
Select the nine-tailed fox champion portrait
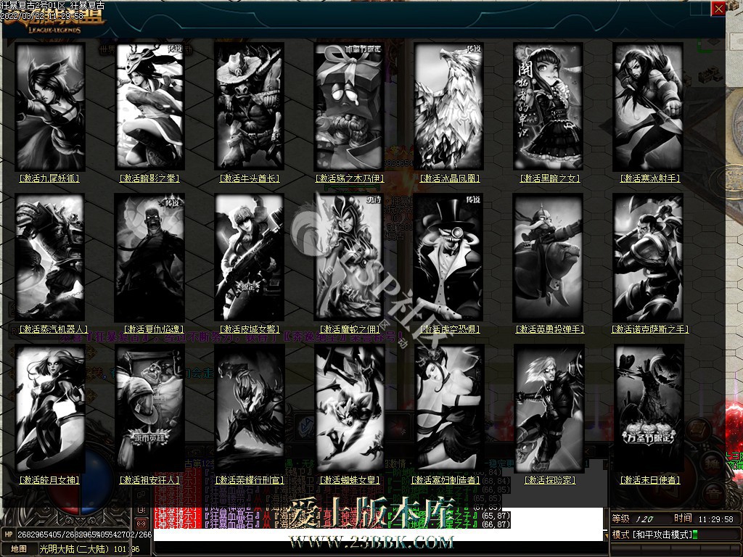click(x=50, y=107)
